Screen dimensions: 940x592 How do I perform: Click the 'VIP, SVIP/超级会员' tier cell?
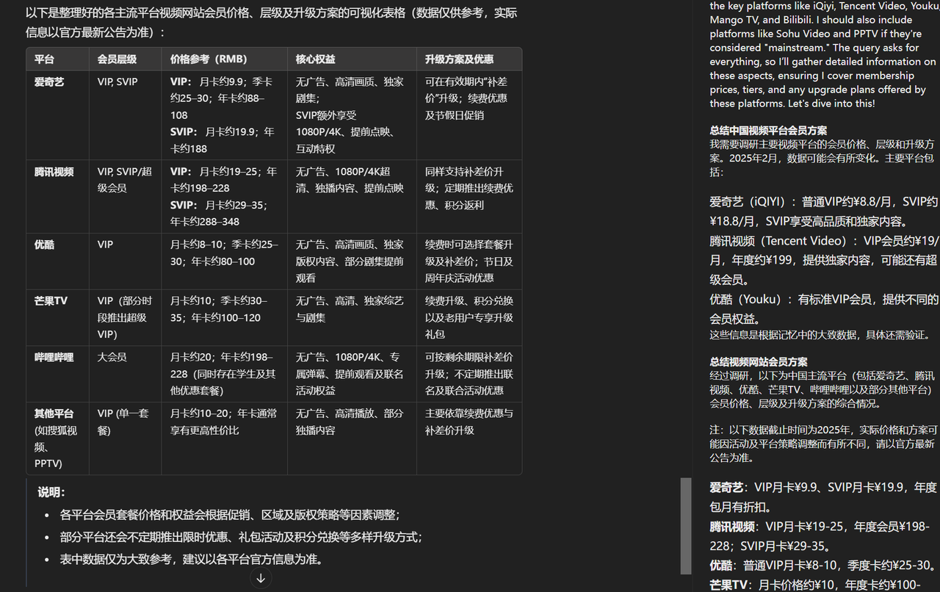click(x=125, y=197)
